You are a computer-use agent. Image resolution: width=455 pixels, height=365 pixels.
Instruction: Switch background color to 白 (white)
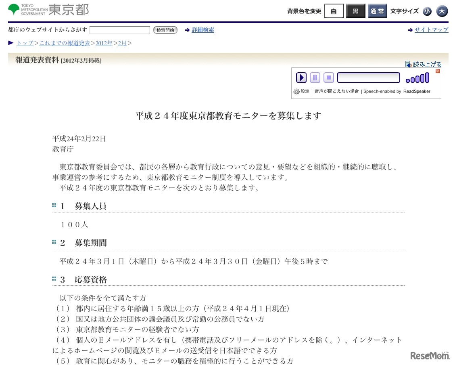pyautogui.click(x=334, y=11)
